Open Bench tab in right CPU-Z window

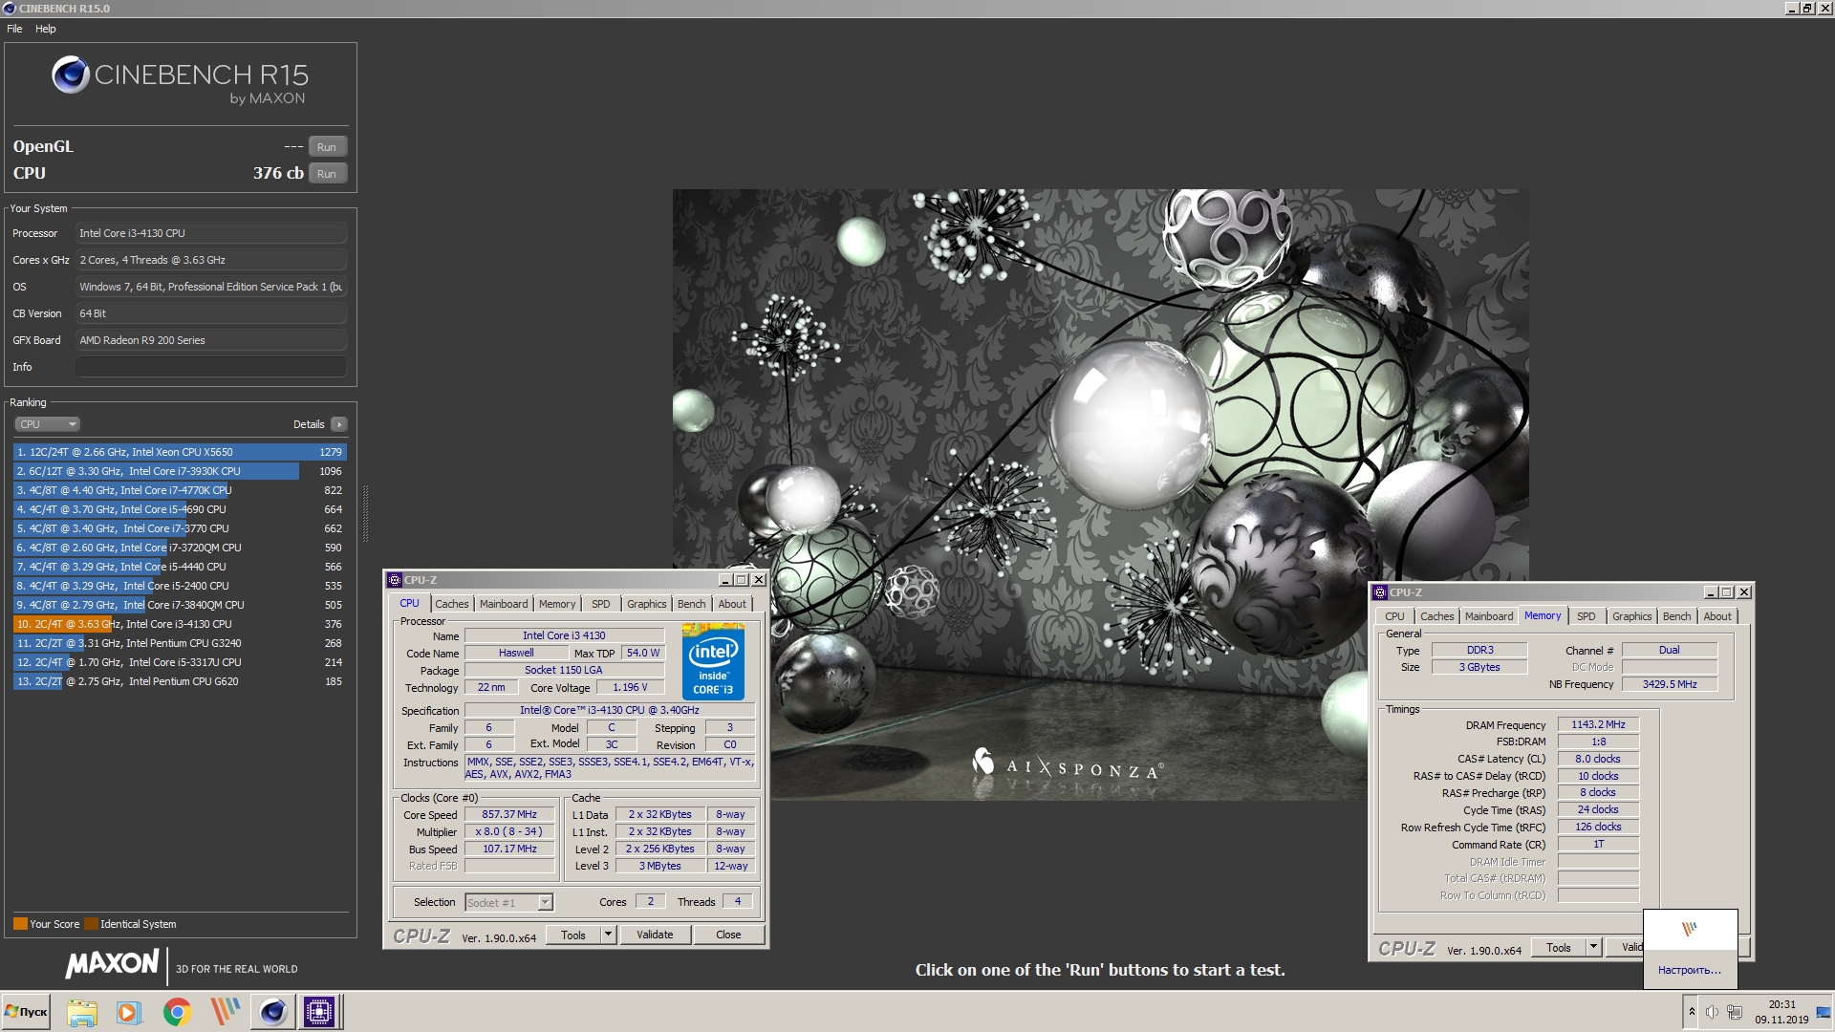(x=1676, y=616)
